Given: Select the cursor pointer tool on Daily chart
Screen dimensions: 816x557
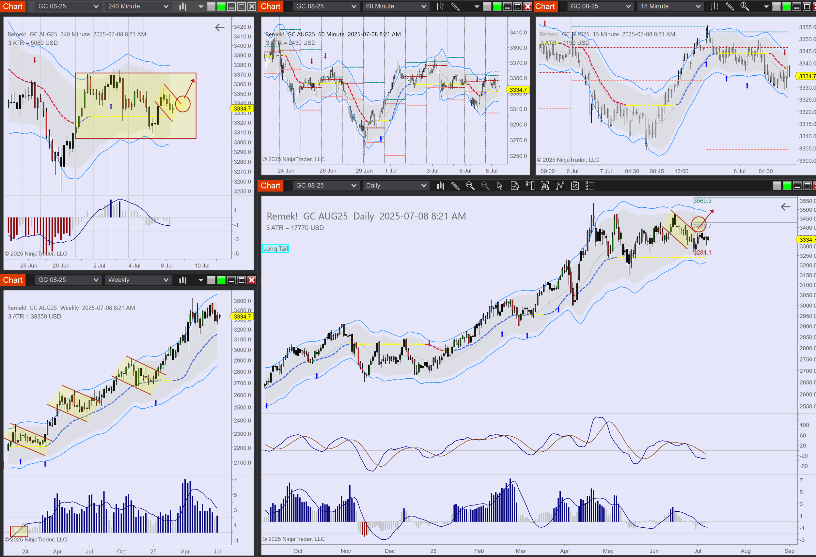Looking at the screenshot, I should click(x=500, y=186).
